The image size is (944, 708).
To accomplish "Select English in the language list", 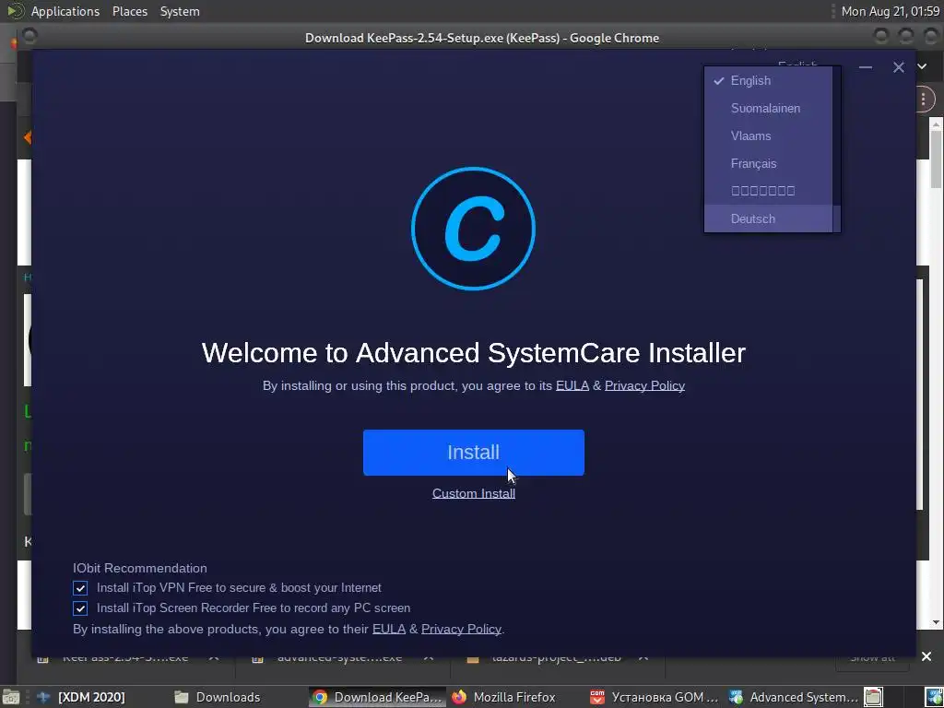I will [x=768, y=81].
